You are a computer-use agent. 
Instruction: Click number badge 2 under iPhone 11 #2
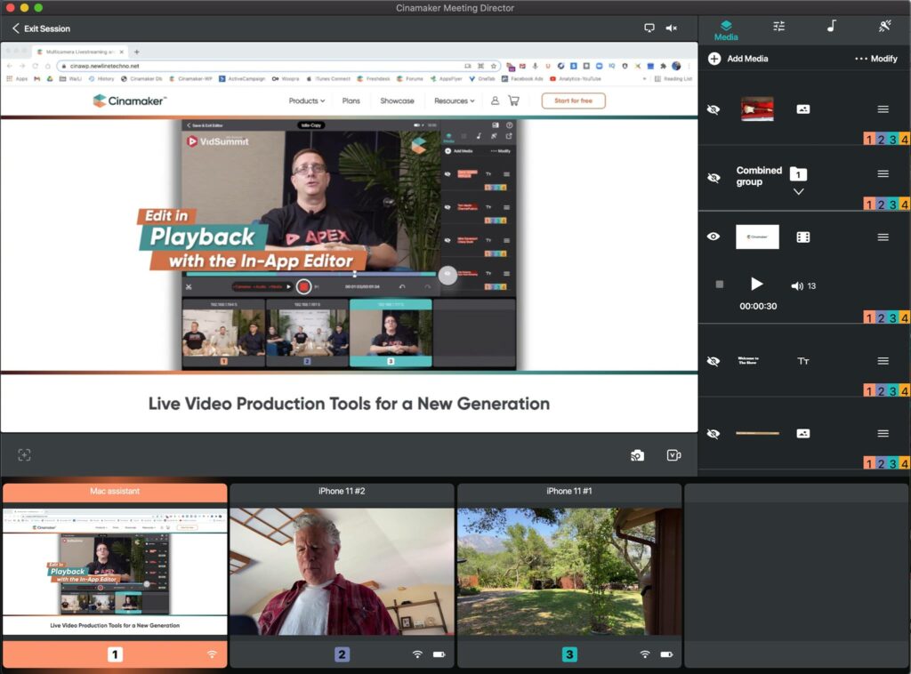pos(342,654)
